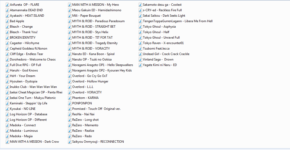The width and height of the screenshot is (290, 150).
Task: Select Noragami Aragoto OP2 - Kyouran Hey Kids
Action: 102,70
